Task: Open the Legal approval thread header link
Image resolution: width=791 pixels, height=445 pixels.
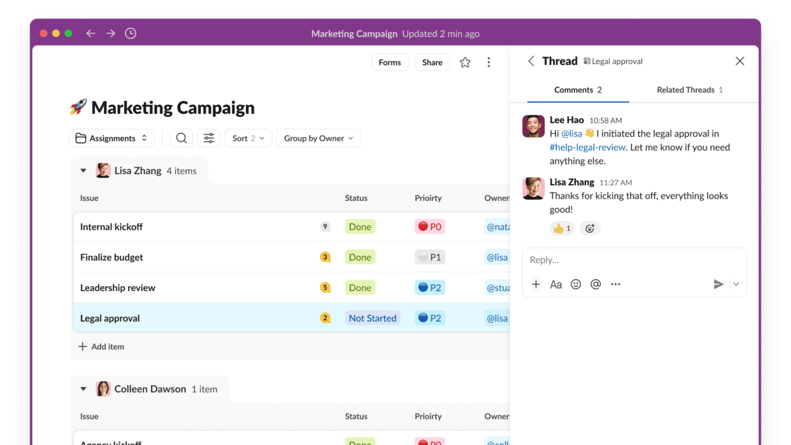Action: point(613,61)
